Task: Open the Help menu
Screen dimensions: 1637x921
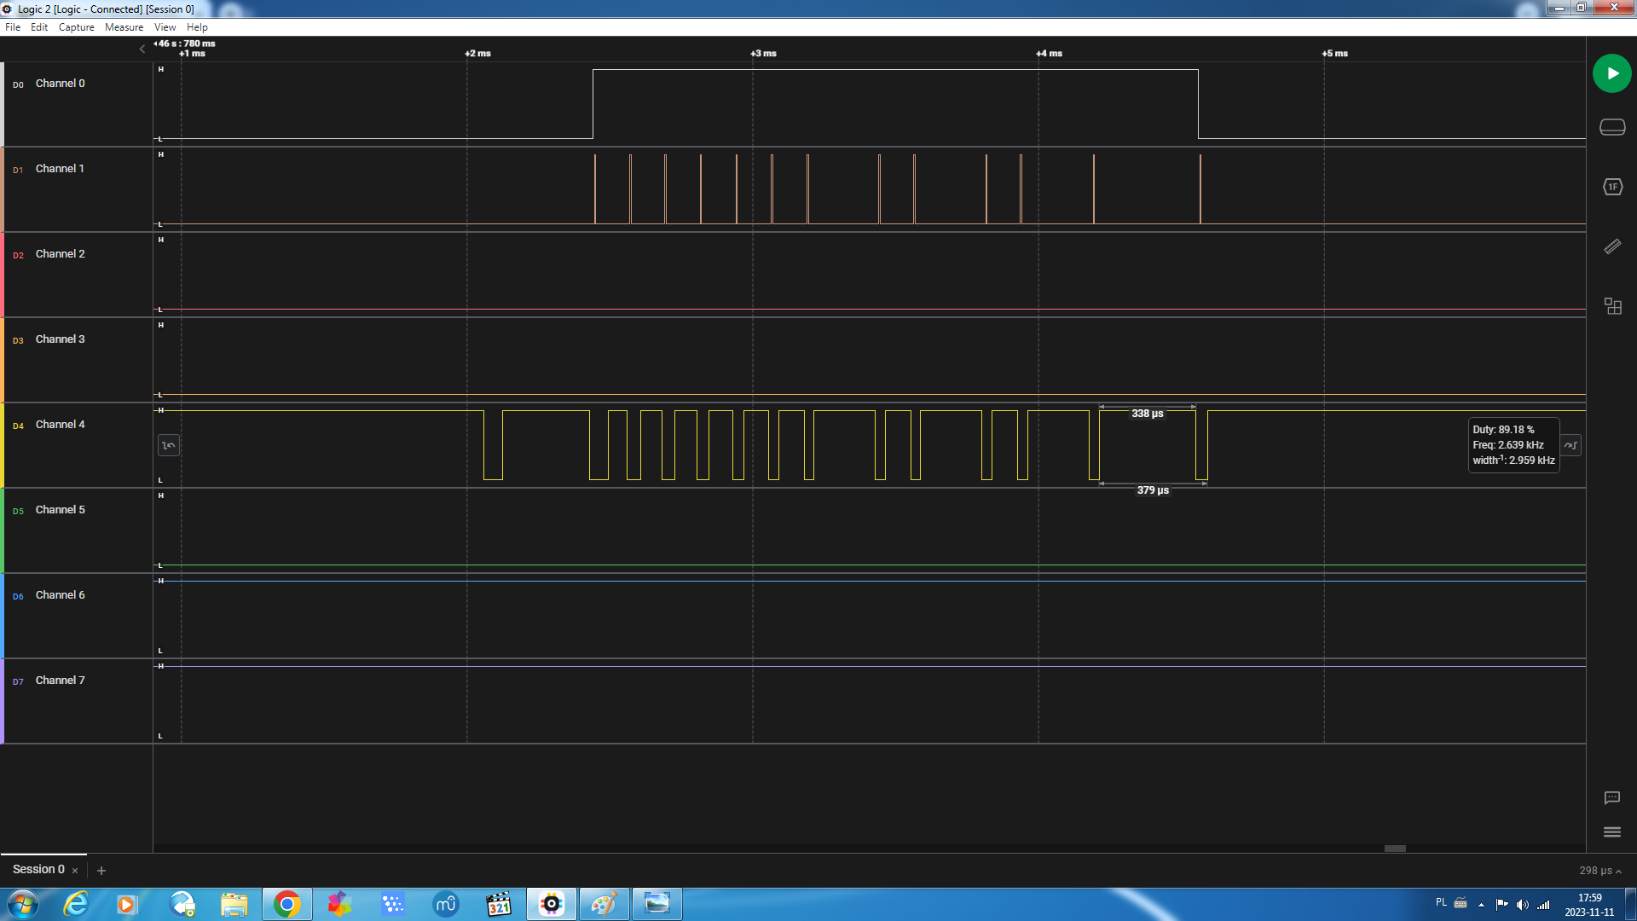Action: [x=197, y=27]
